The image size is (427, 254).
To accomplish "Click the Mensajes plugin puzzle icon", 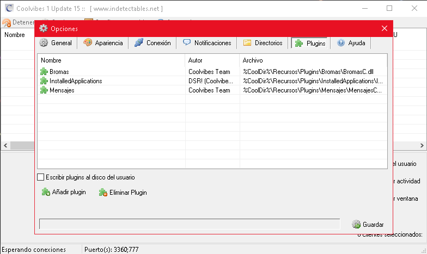I will pyautogui.click(x=44, y=90).
